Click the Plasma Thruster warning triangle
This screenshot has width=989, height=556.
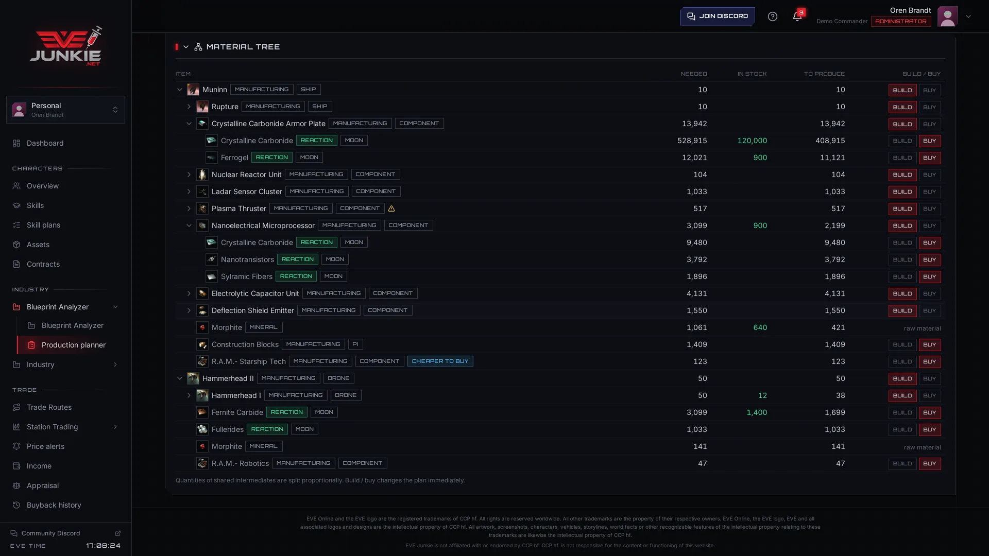(391, 208)
